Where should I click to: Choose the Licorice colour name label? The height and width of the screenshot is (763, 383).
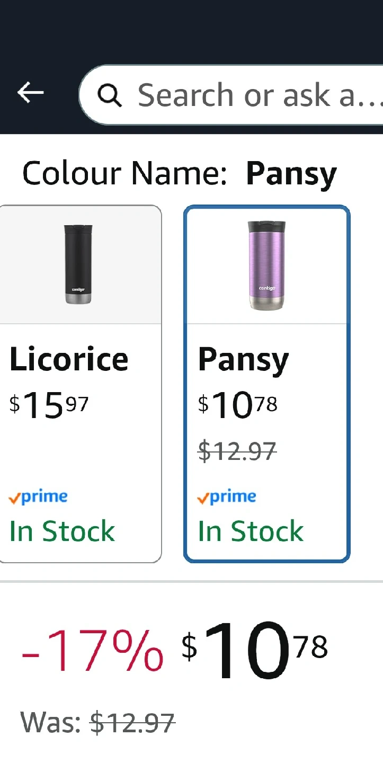(69, 359)
